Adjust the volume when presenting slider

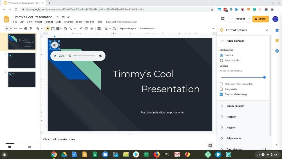[x=243, y=77]
